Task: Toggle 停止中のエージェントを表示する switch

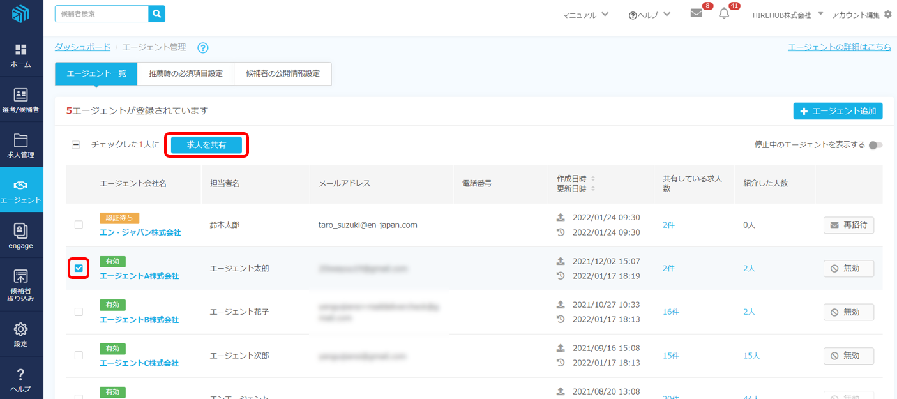Action: point(875,145)
